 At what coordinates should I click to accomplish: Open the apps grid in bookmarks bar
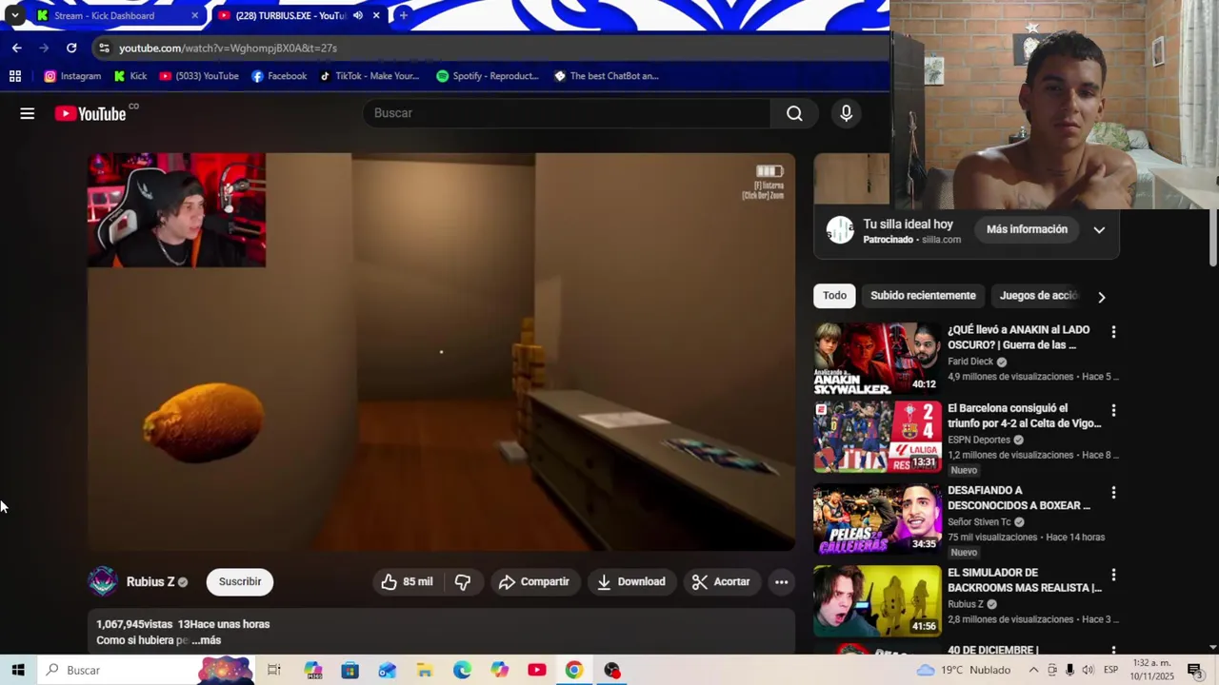pyautogui.click(x=15, y=76)
